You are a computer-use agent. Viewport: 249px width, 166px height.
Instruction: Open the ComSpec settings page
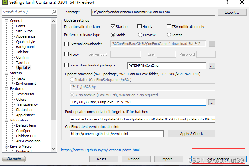point(24,131)
